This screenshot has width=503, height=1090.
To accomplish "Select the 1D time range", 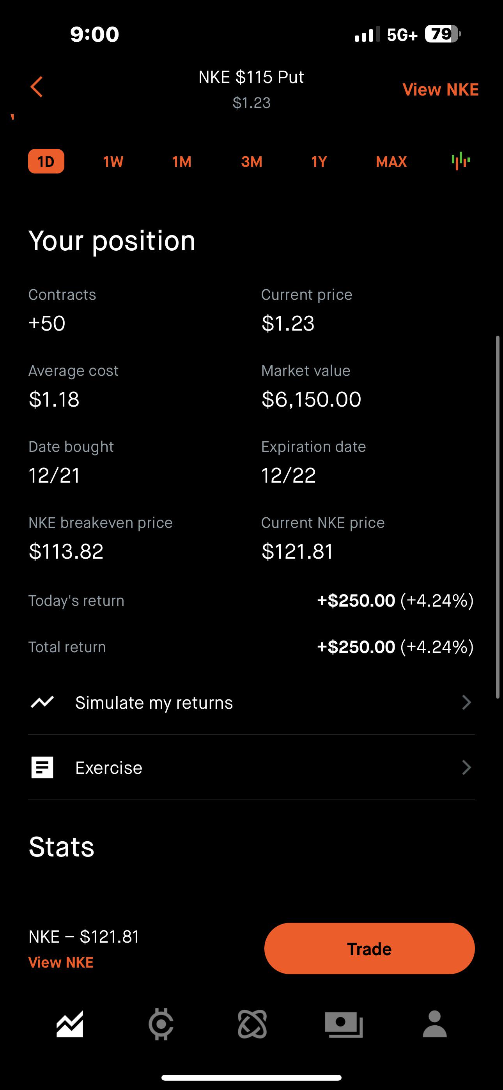I will point(46,161).
